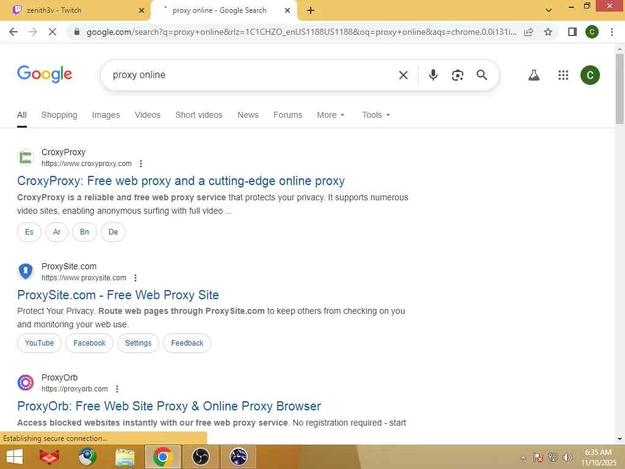Click the Es language chip
This screenshot has height=469, width=625.
[29, 232]
